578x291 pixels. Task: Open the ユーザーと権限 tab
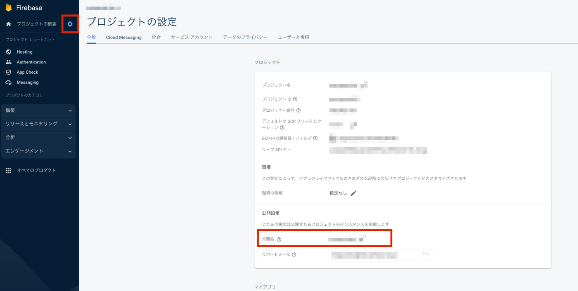point(294,37)
